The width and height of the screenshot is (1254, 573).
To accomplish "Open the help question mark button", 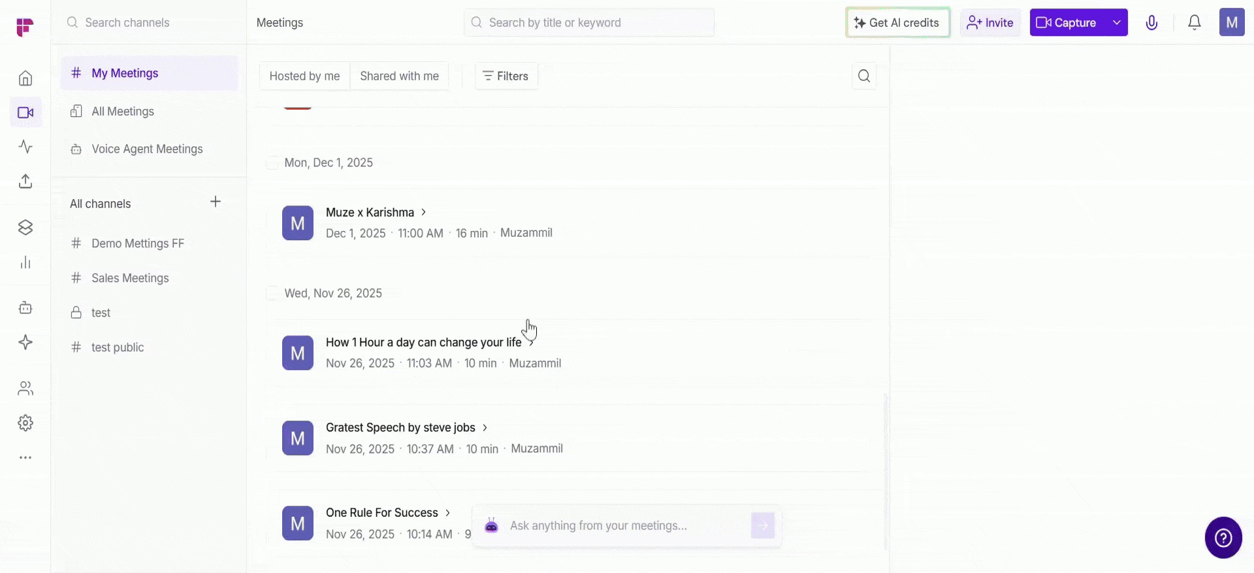I will [x=1223, y=538].
